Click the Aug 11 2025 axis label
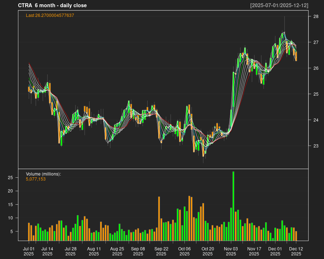The height and width of the screenshot is (259, 324). [x=94, y=251]
